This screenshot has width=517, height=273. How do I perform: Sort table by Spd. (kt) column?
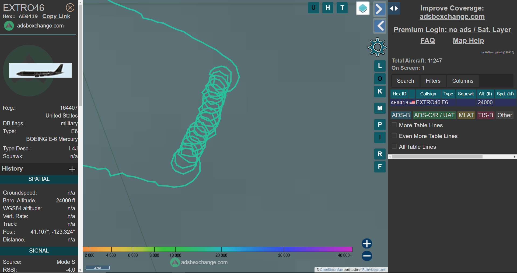click(505, 94)
